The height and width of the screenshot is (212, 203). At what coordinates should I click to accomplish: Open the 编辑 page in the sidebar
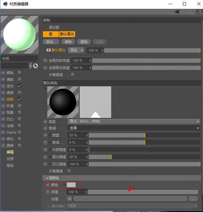(10, 152)
